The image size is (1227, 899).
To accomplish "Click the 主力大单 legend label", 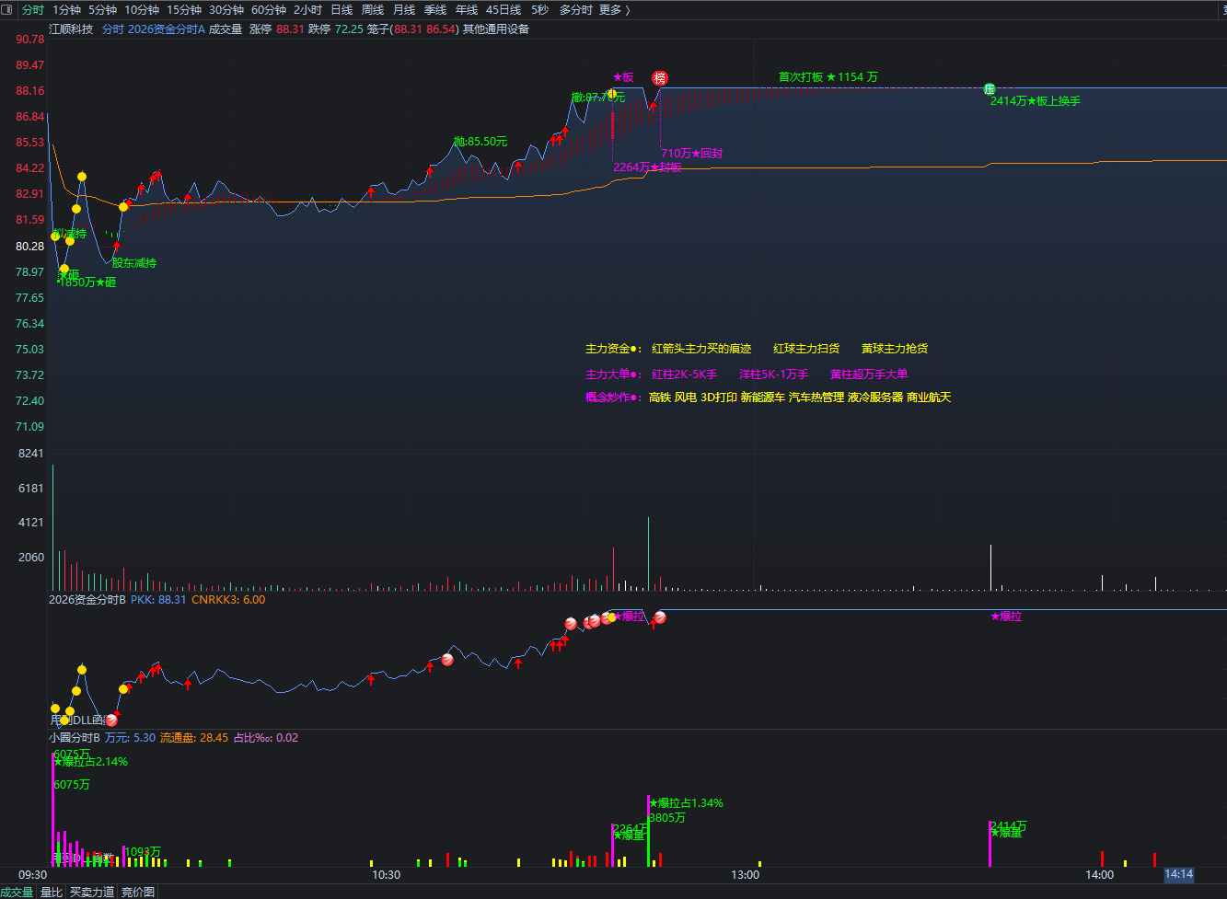I will 613,375.
